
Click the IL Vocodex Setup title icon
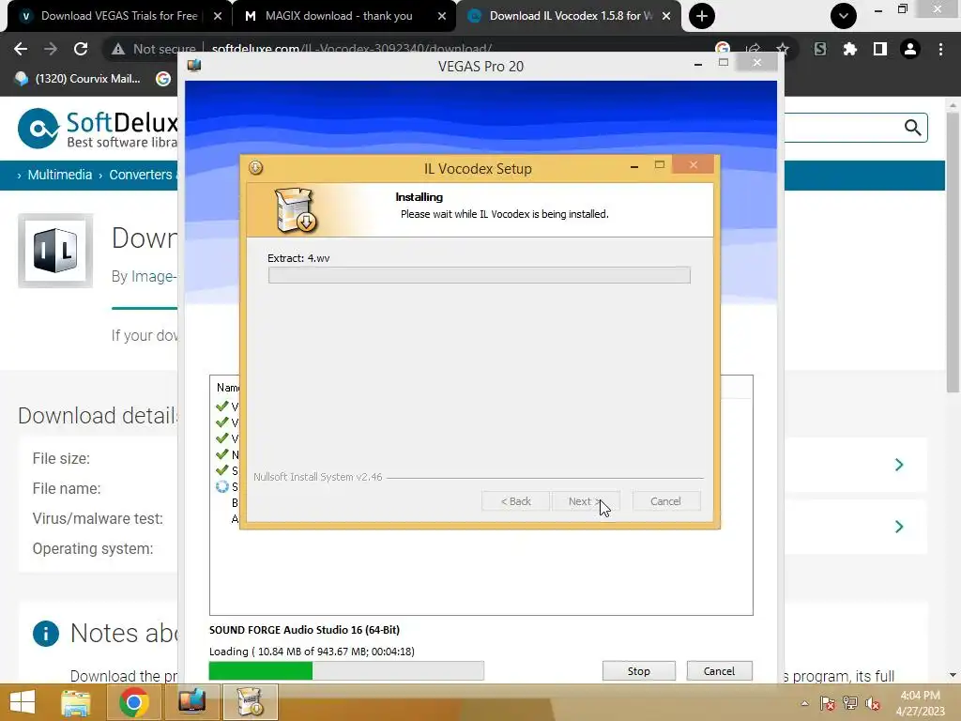point(255,167)
